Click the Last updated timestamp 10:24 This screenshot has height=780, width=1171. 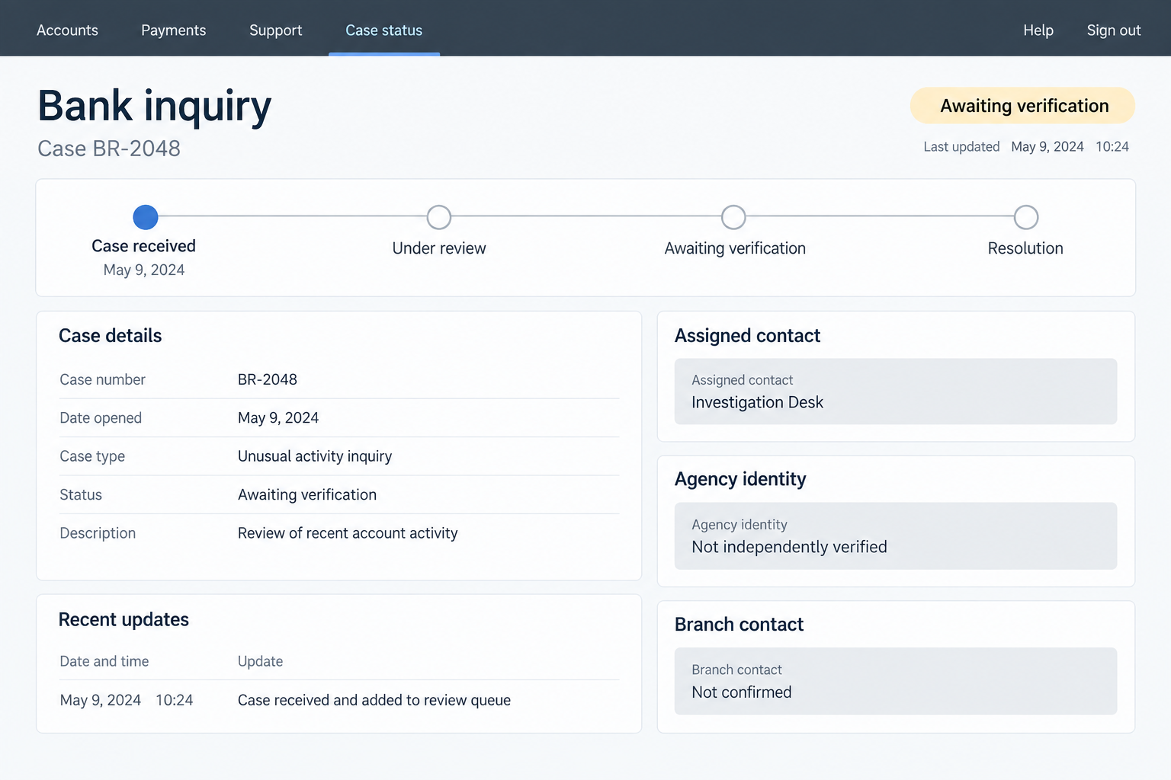[x=1112, y=147]
